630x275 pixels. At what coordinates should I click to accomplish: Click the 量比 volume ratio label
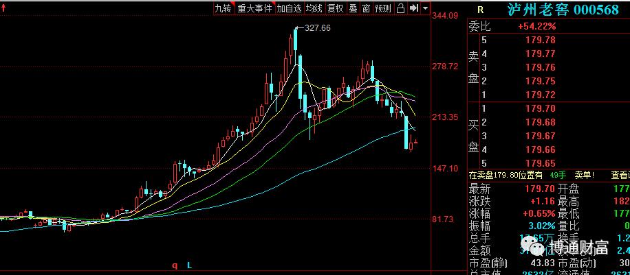tap(569, 226)
